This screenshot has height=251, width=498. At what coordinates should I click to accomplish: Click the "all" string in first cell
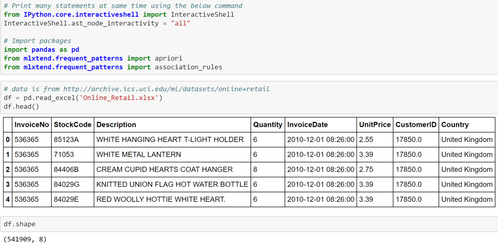pyautogui.click(x=180, y=23)
